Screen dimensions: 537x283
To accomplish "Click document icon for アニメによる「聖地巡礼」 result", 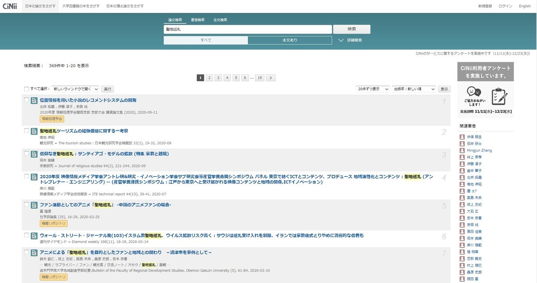I will (x=34, y=253).
